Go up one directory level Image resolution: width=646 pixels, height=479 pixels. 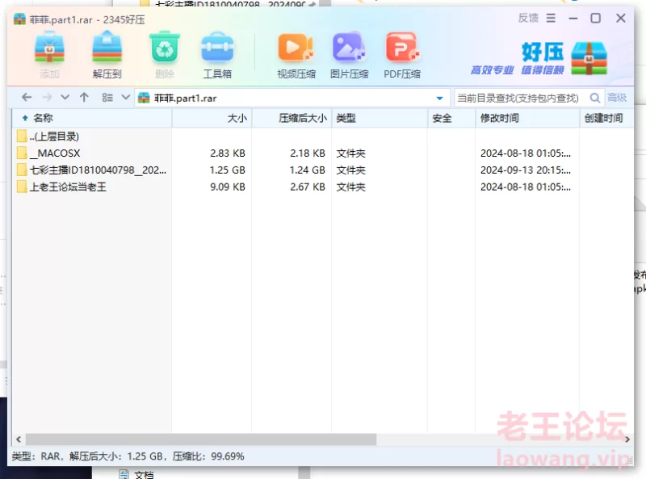coord(84,98)
